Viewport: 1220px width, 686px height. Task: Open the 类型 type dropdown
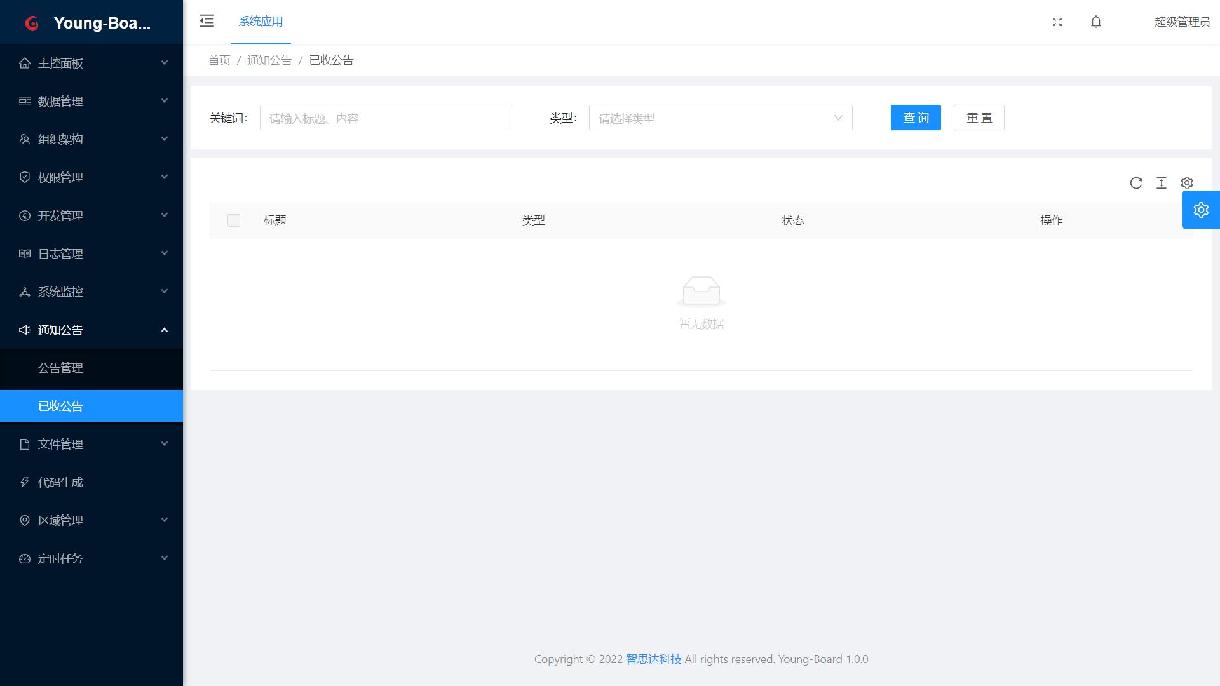click(720, 118)
